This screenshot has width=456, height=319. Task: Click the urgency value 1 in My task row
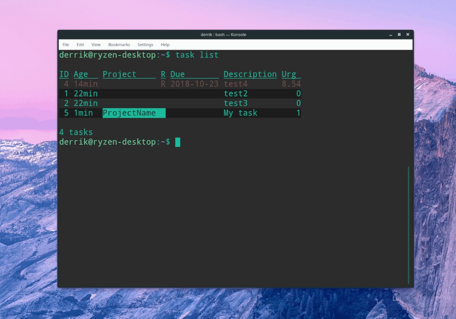[x=299, y=113]
